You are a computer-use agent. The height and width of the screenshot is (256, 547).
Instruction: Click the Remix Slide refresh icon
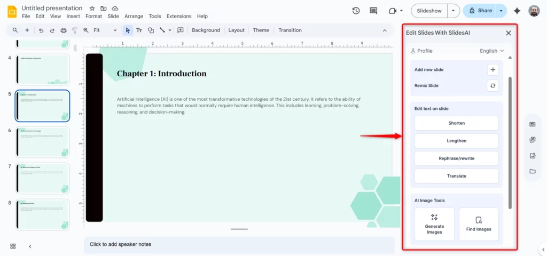tap(493, 85)
